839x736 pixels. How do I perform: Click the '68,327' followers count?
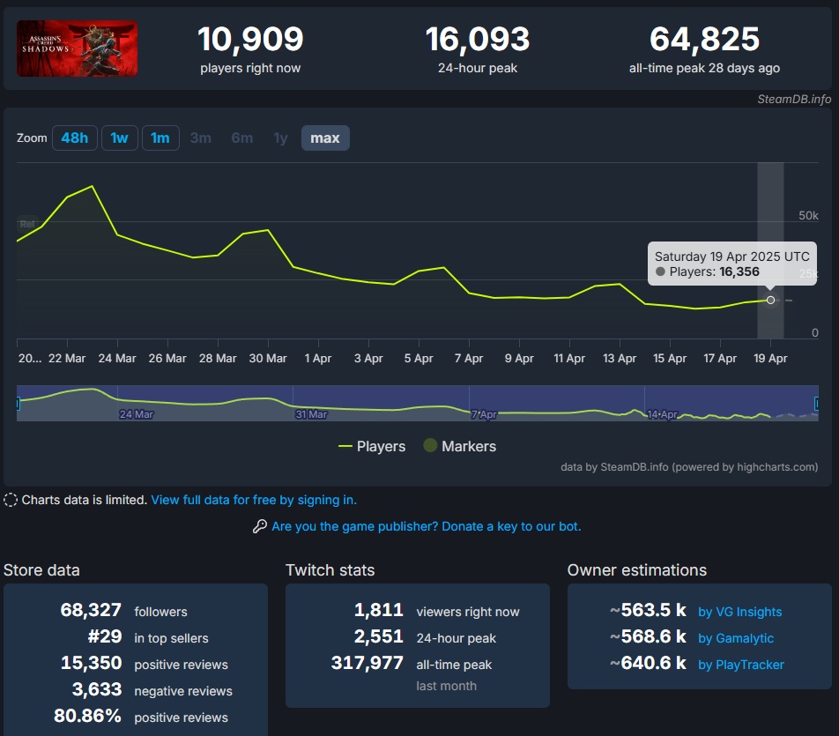pyautogui.click(x=91, y=610)
